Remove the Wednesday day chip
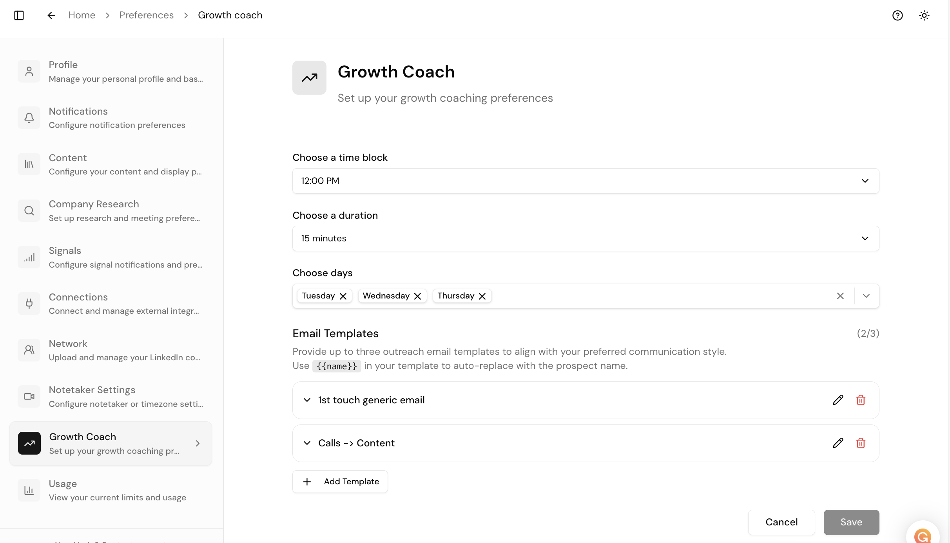 [418, 296]
